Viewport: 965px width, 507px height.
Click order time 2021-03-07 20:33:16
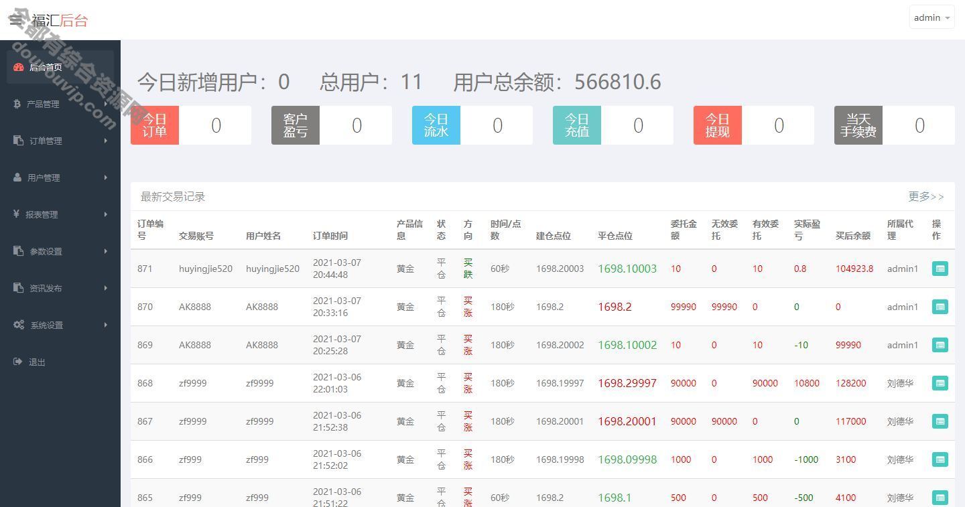(x=337, y=307)
